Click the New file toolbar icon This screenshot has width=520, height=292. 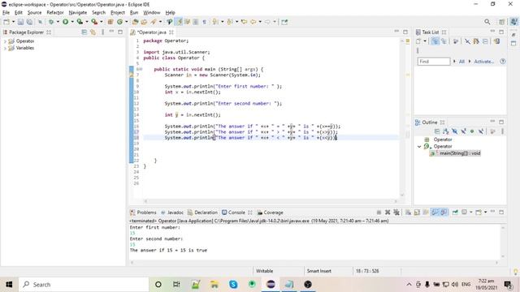[x=6, y=22]
